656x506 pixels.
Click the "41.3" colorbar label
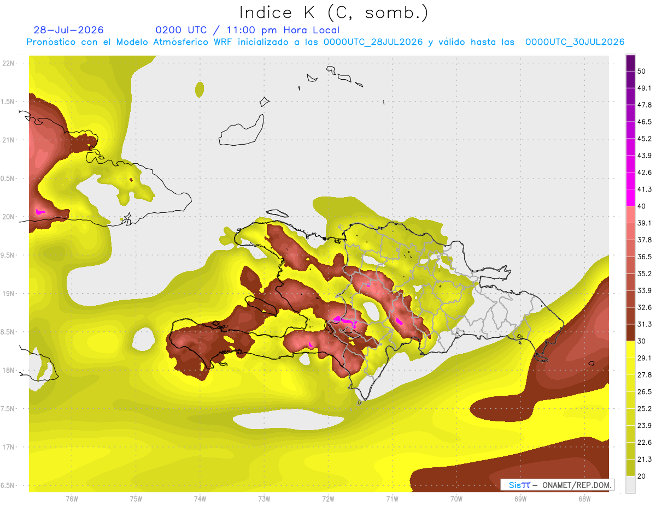(x=644, y=189)
